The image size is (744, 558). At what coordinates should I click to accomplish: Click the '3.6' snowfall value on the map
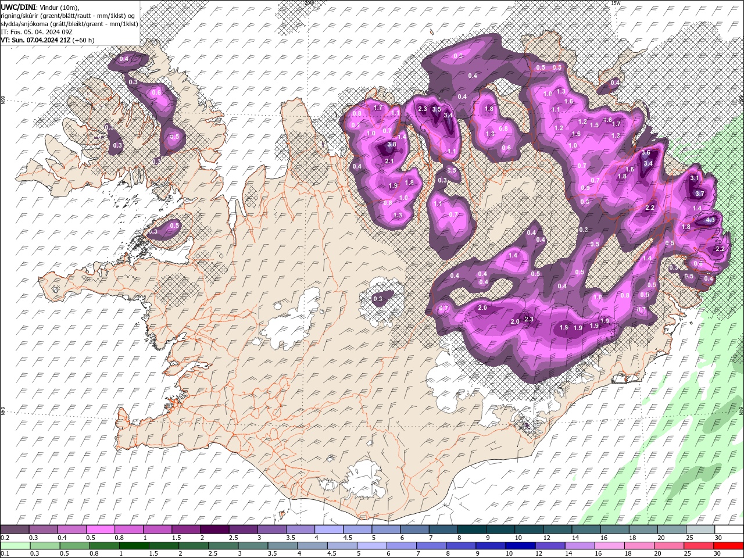(x=646, y=152)
